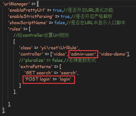Image resolution: width=136 pixels, height=116 pixels.
Task: Click the 'controller' key text
Action: 31,54
